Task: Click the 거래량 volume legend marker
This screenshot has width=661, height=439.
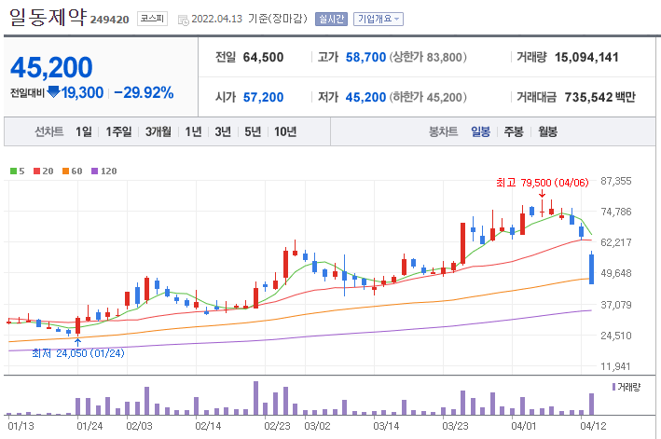Action: [x=613, y=387]
